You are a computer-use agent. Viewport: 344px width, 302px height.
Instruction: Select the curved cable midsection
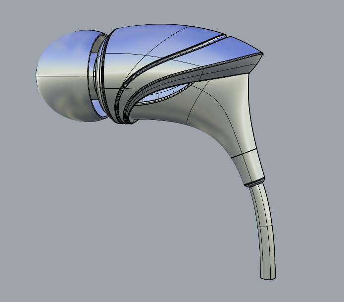pos(263,223)
